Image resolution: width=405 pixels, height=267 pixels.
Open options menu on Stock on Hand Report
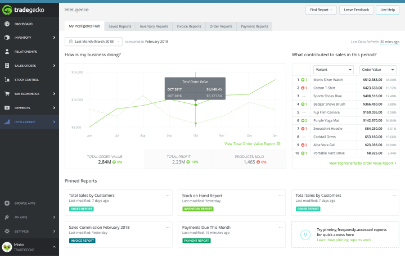coord(281,196)
